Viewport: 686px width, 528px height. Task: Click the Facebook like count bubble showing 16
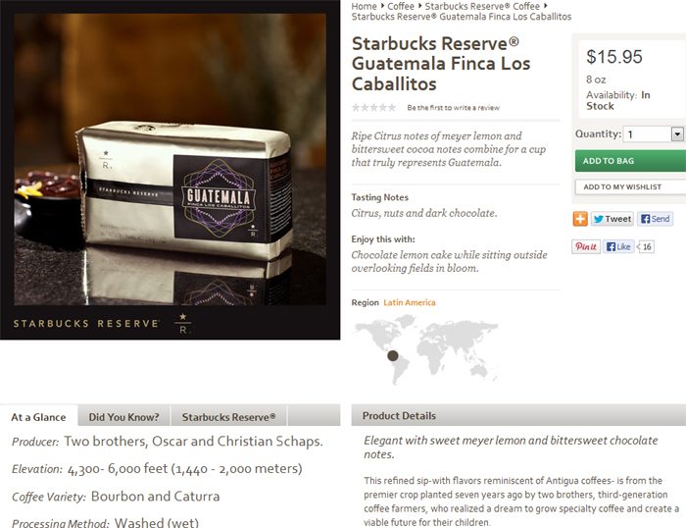point(646,246)
